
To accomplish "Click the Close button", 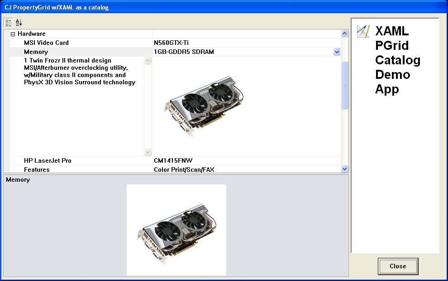I will pyautogui.click(x=398, y=266).
